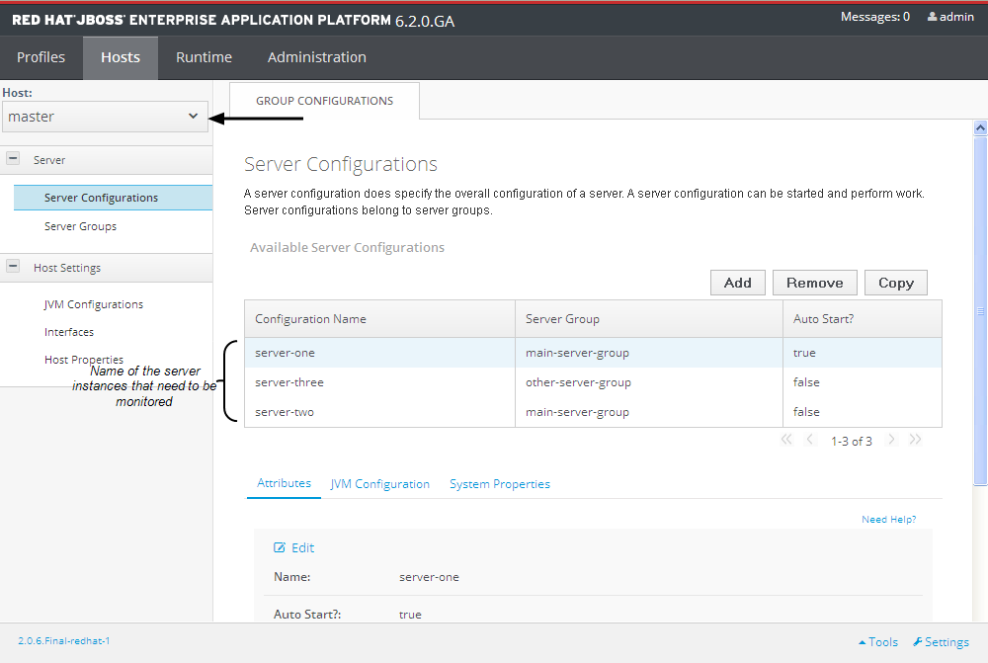The height and width of the screenshot is (663, 988).
Task: Go to previous page of table
Action: tap(810, 440)
